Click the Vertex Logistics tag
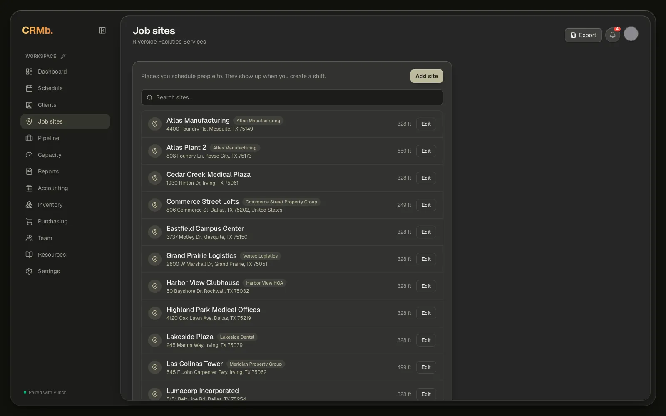Image resolution: width=666 pixels, height=416 pixels. (x=260, y=256)
